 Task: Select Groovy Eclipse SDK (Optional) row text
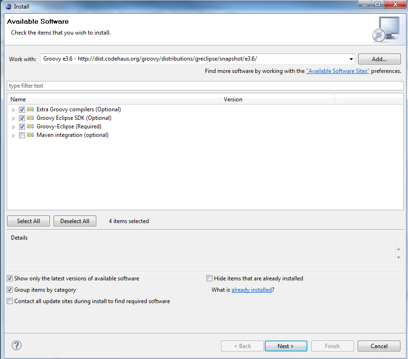(74, 118)
